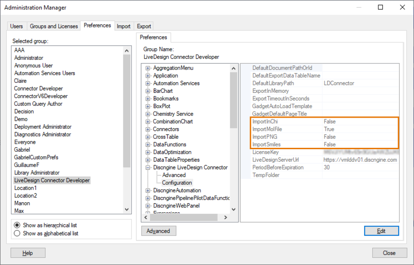414x265 pixels.
Task: Click the inner Preferences panel tab
Action: 153,37
